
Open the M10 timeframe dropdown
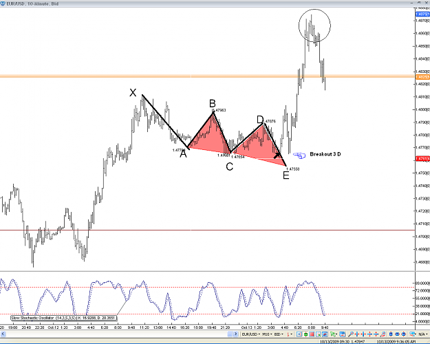click(x=267, y=334)
